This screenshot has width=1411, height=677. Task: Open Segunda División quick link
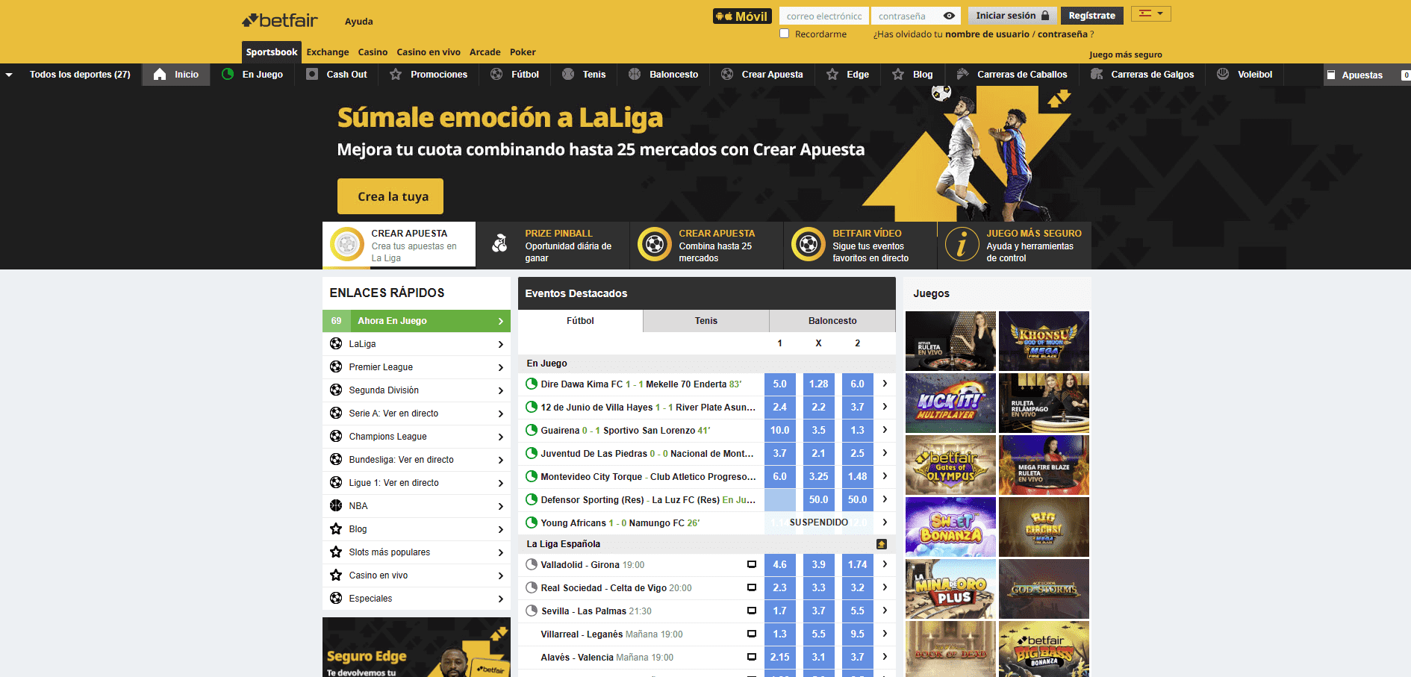[417, 390]
